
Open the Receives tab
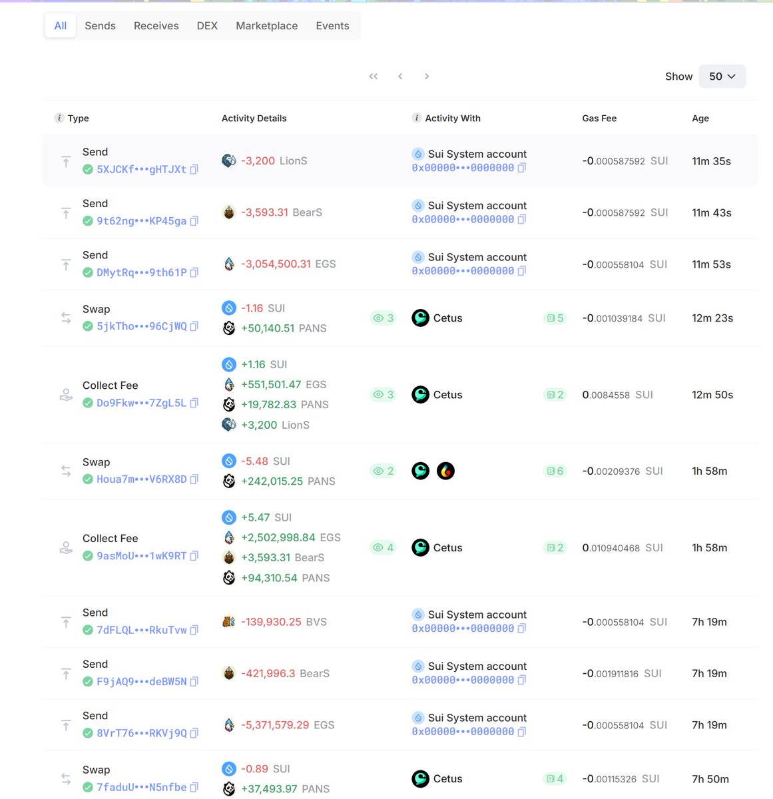(x=156, y=26)
